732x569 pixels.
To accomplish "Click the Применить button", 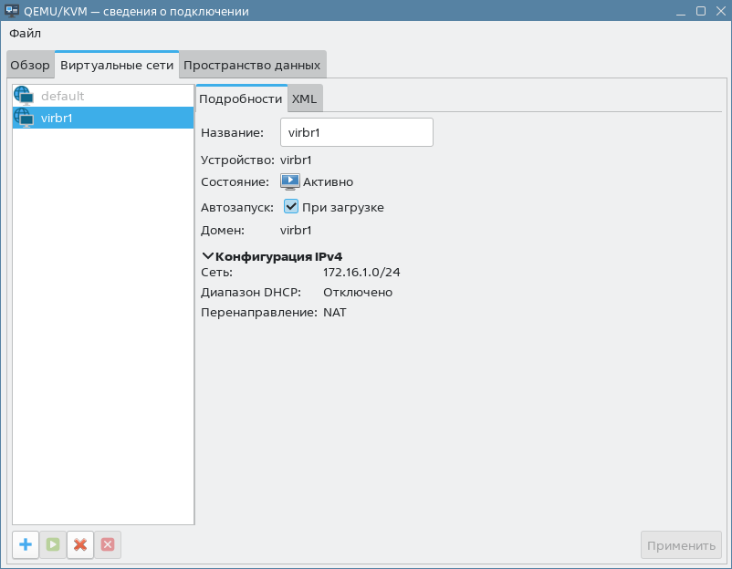I will tap(681, 545).
